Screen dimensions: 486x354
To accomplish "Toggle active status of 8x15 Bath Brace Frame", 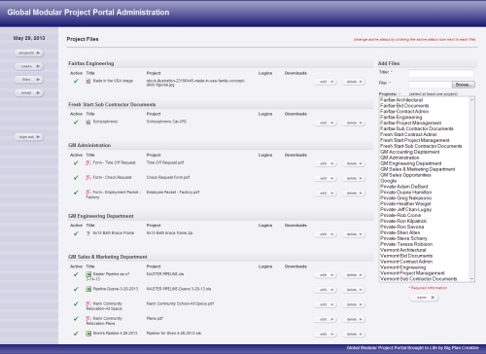I will click(x=76, y=233).
